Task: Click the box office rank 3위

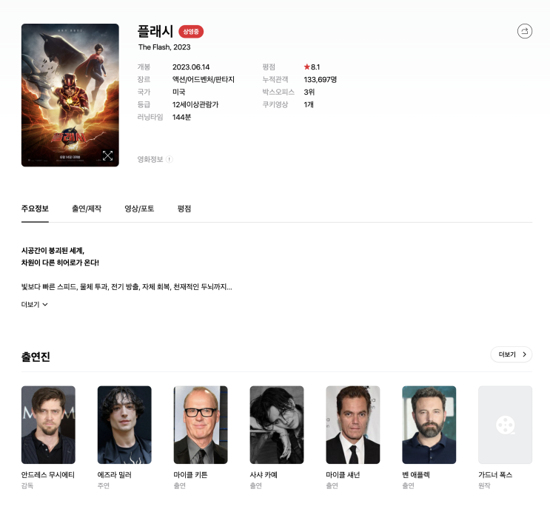Action: tap(309, 92)
